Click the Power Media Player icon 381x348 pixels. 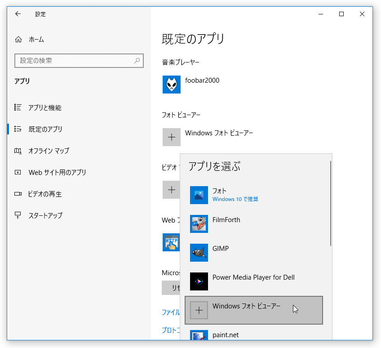(199, 281)
